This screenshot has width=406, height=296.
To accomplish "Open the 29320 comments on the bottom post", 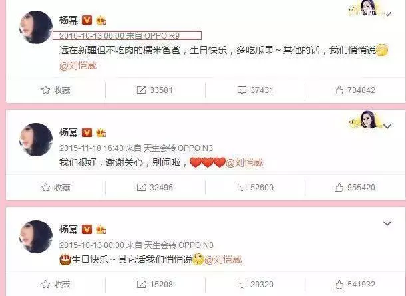I will [256, 284].
